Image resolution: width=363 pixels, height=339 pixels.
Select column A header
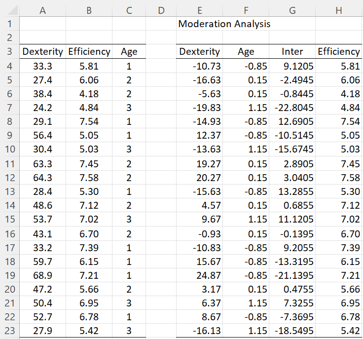pos(42,10)
